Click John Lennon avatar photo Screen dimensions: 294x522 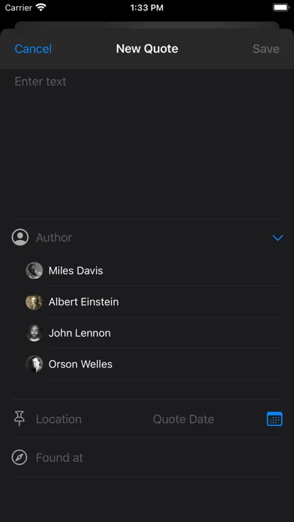pos(34,333)
